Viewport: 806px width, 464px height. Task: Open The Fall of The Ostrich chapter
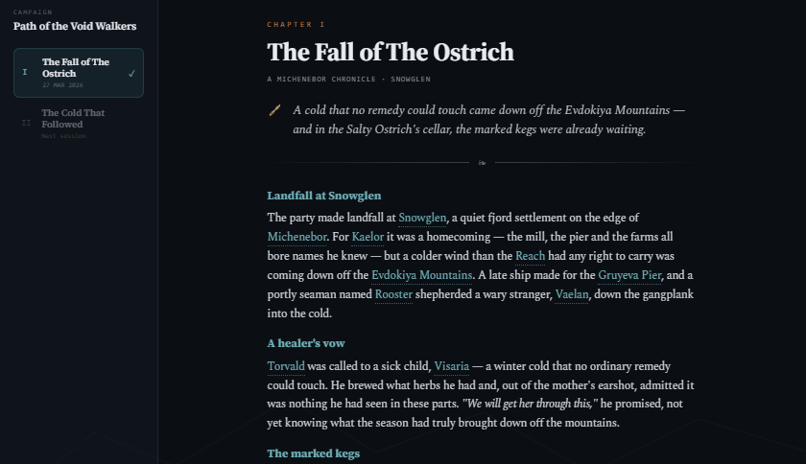(x=79, y=73)
